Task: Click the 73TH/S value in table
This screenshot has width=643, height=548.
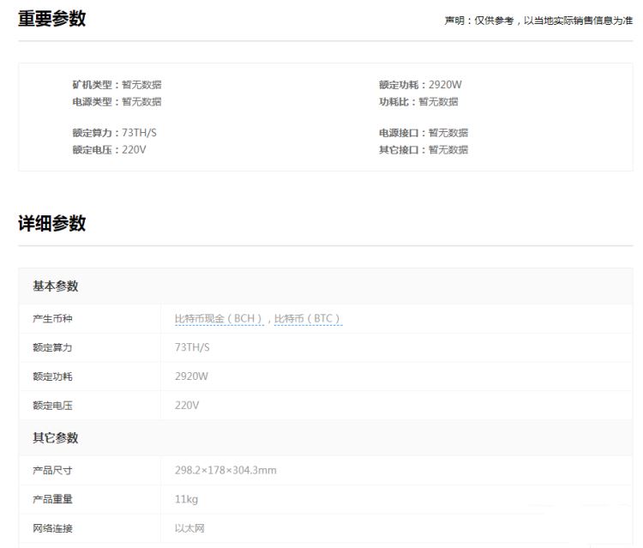Action: [x=192, y=347]
